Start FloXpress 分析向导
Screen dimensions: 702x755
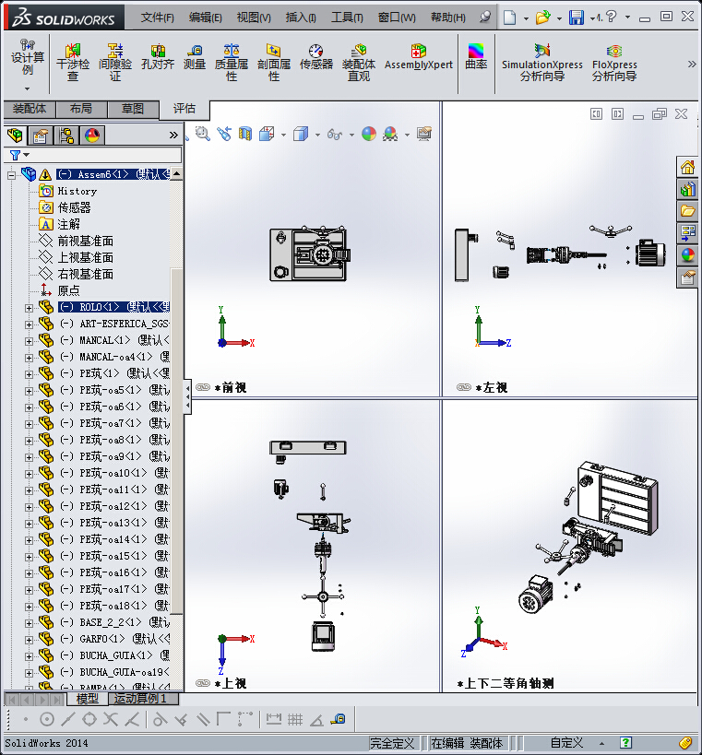click(x=614, y=63)
